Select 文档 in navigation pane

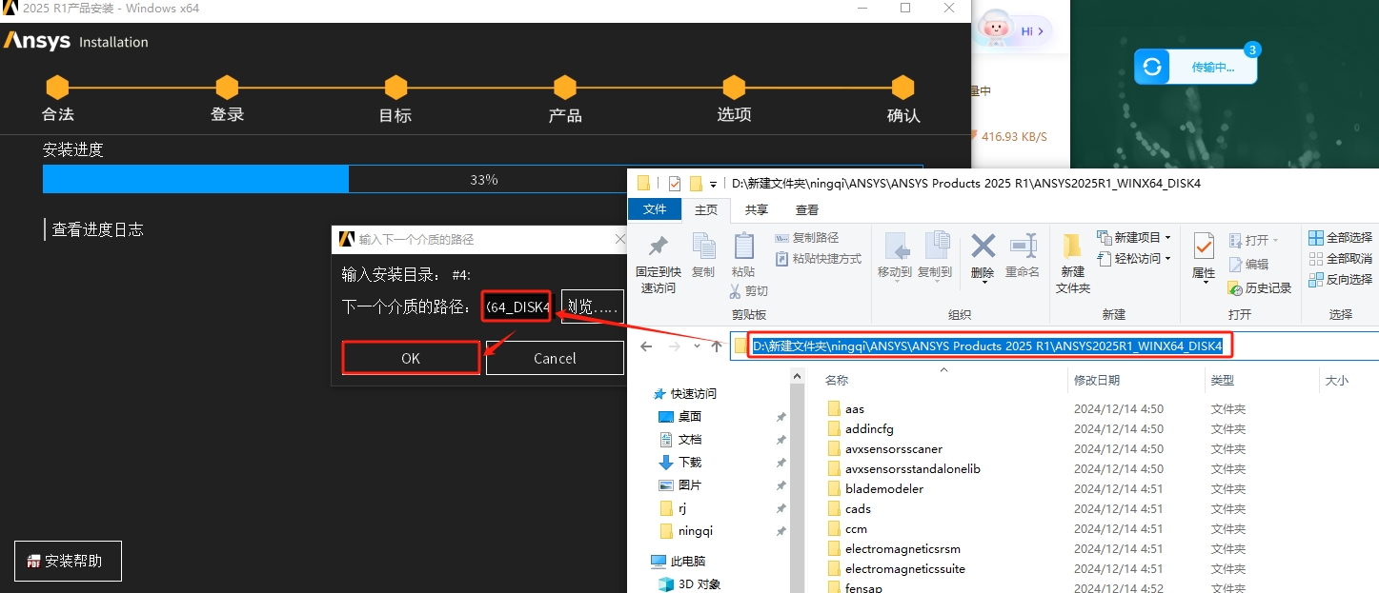690,439
